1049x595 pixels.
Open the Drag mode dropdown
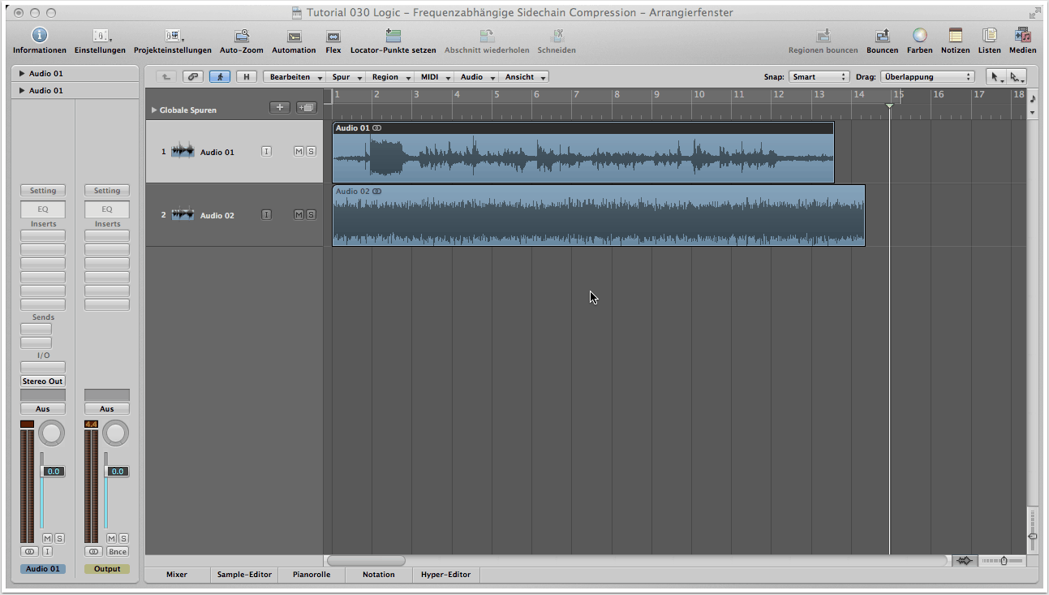pos(926,77)
